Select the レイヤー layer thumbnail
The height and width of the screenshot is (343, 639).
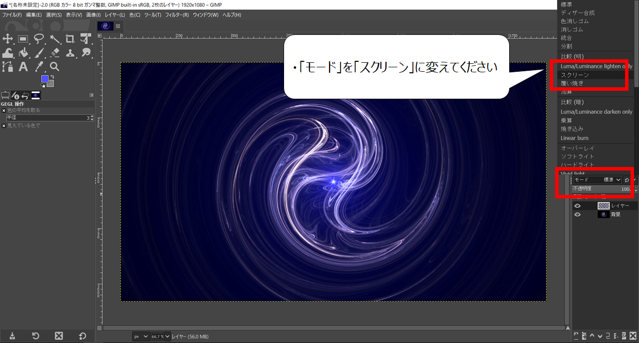604,206
